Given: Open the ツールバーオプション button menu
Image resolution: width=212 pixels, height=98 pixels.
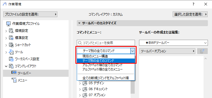Looking at the screenshot, I should [x=167, y=51].
